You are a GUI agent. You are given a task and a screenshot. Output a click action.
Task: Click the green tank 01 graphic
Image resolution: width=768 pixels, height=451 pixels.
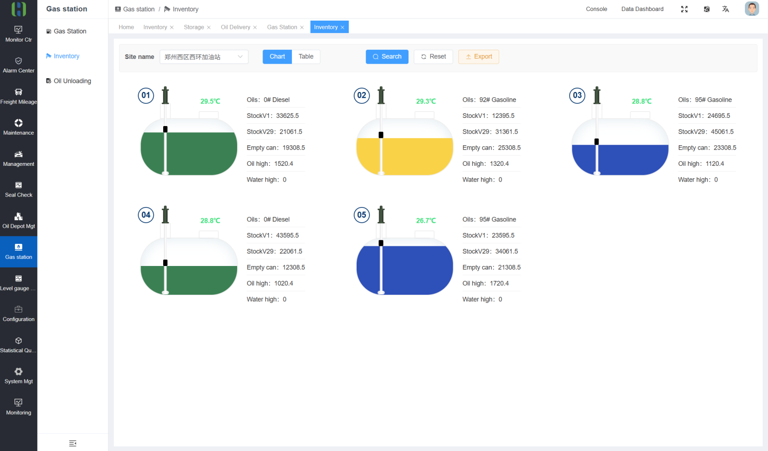189,147
